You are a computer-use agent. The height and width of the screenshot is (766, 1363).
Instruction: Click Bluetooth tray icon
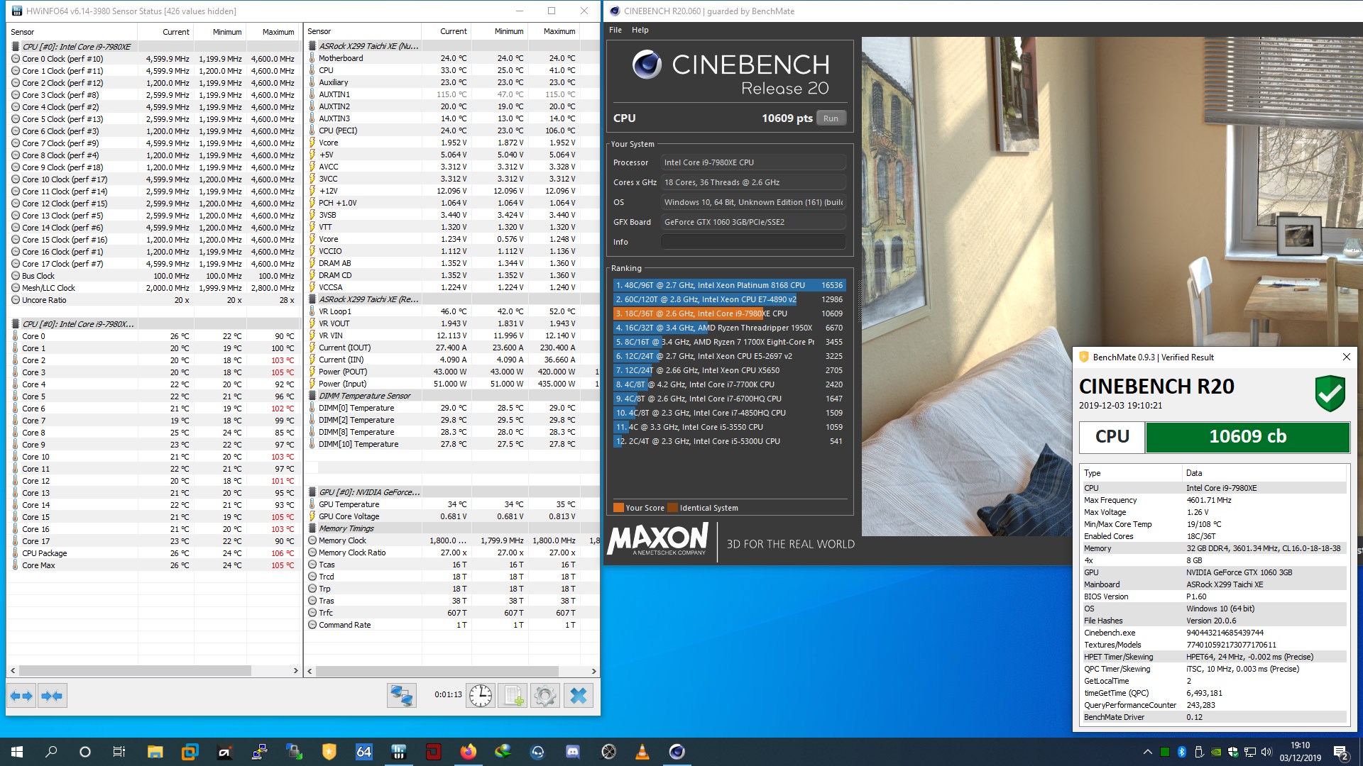pyautogui.click(x=1182, y=752)
